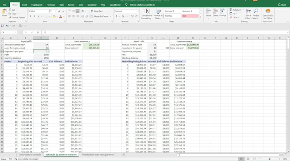This screenshot has height=161, width=290.
Task: Open Conditional Formatting menu
Action: 147,14
